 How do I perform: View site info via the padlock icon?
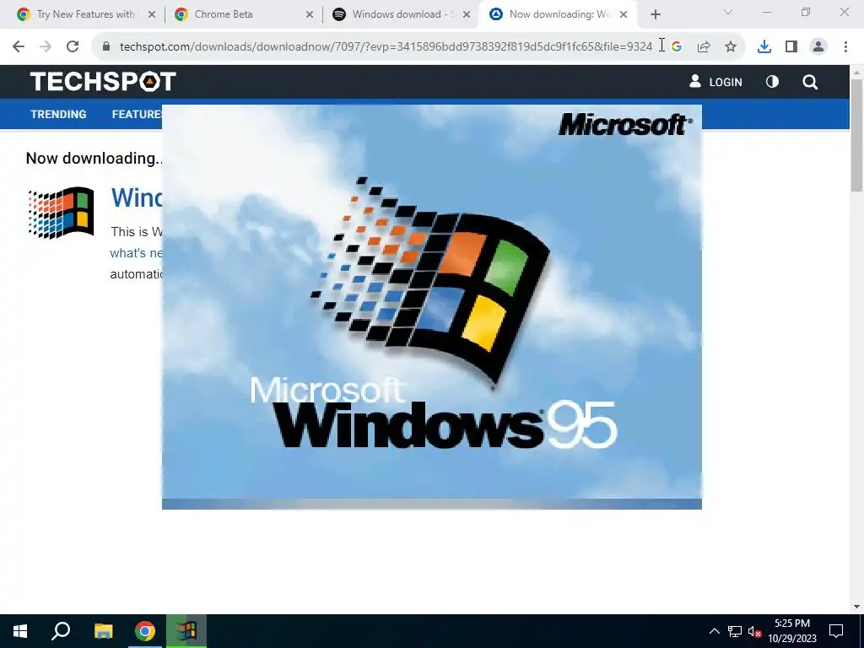pyautogui.click(x=106, y=47)
